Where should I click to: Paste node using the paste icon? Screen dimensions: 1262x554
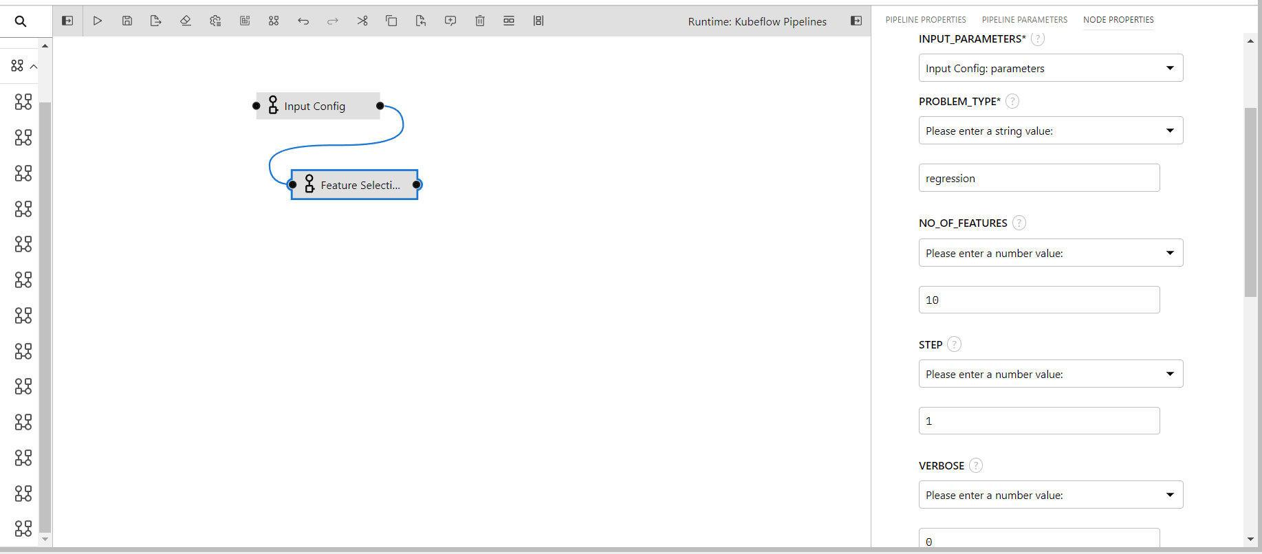click(421, 21)
